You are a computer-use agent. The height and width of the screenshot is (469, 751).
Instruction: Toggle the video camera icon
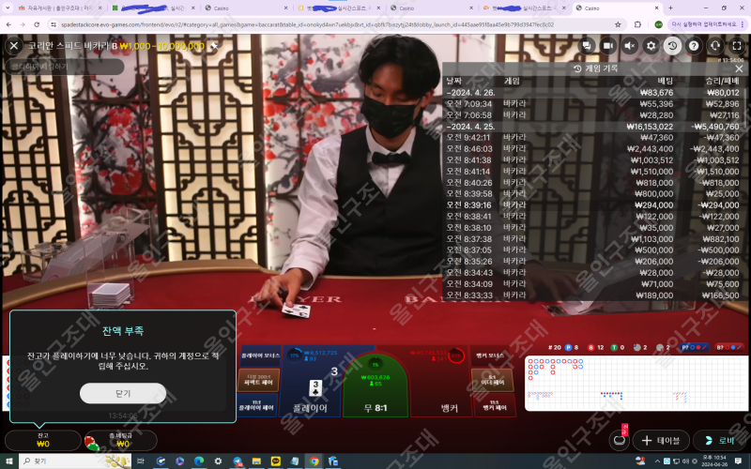[x=607, y=45]
